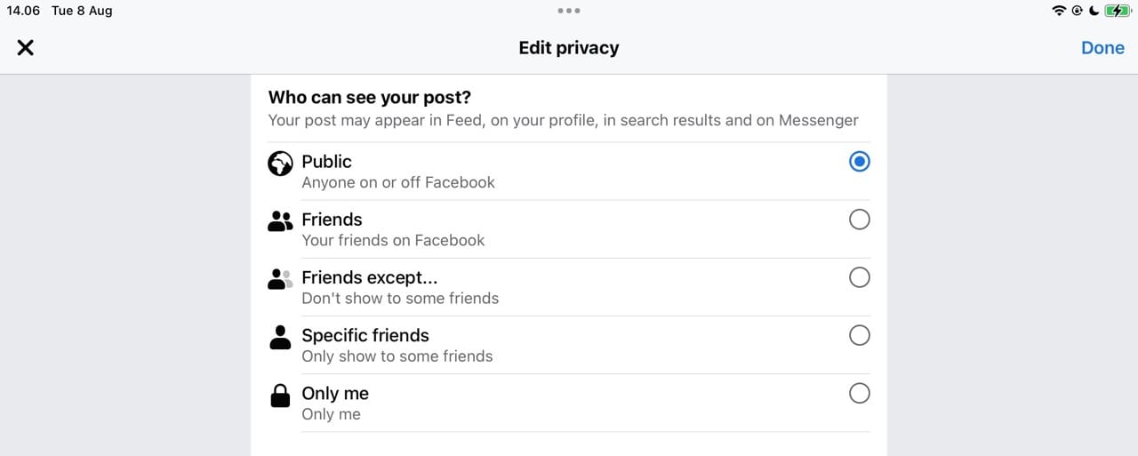Tap the Specific friends person icon
This screenshot has height=456, width=1138.
tap(280, 337)
